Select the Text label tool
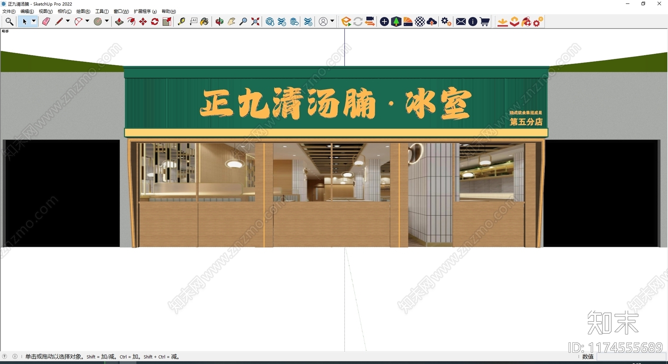The height and width of the screenshot is (364, 668). (x=193, y=22)
